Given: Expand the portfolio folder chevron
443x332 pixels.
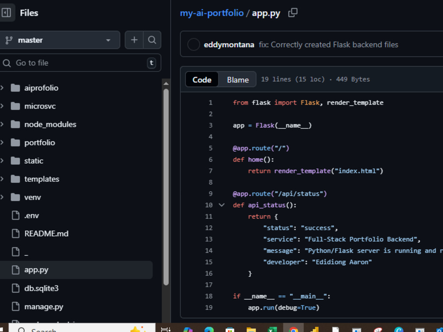Looking at the screenshot, I should (2, 143).
